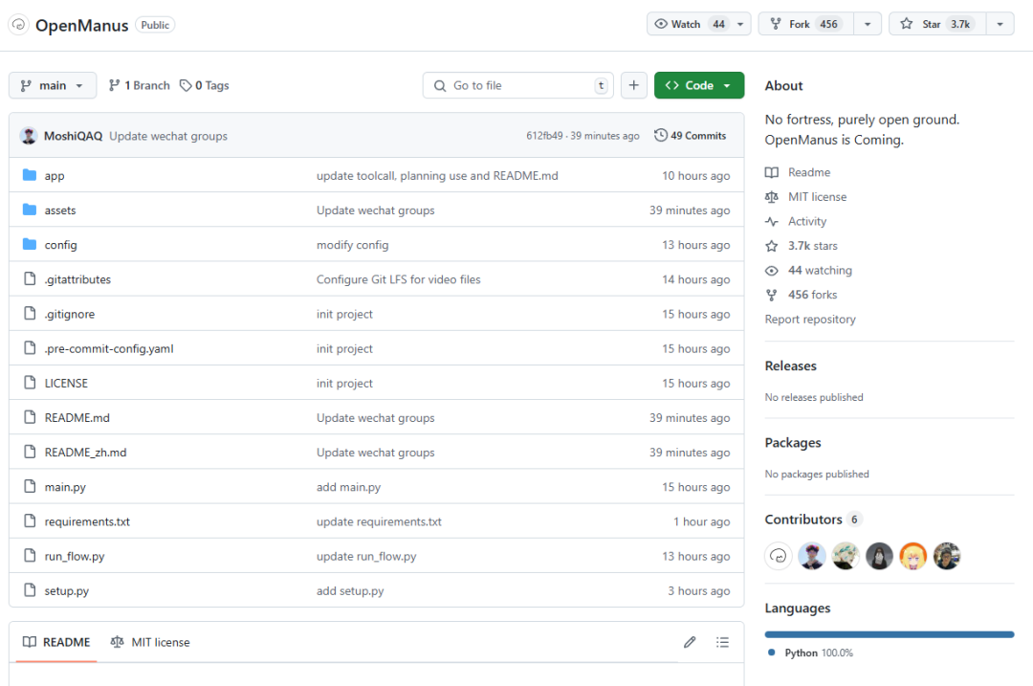Click the orange-haired contributor avatar
The width and height of the screenshot is (1033, 686).
(x=913, y=556)
